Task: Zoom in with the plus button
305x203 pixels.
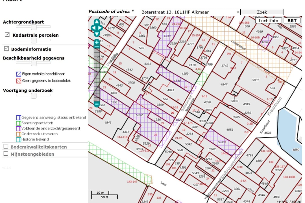Action: tap(97, 42)
